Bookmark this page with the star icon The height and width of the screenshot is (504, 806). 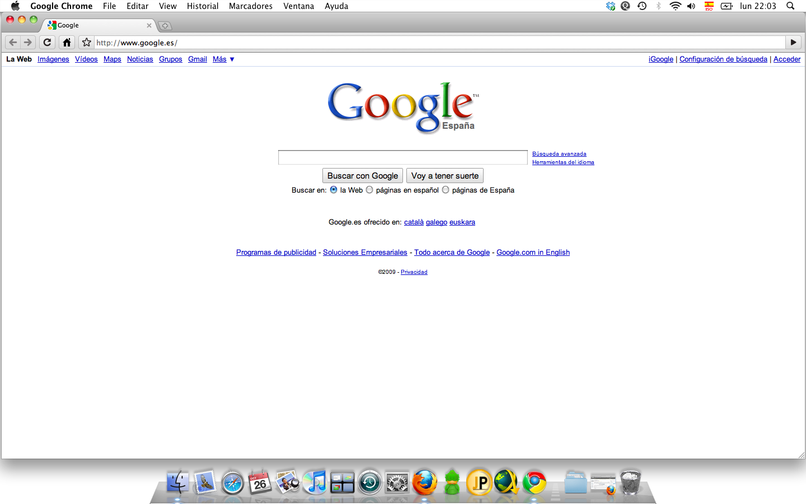pyautogui.click(x=86, y=43)
